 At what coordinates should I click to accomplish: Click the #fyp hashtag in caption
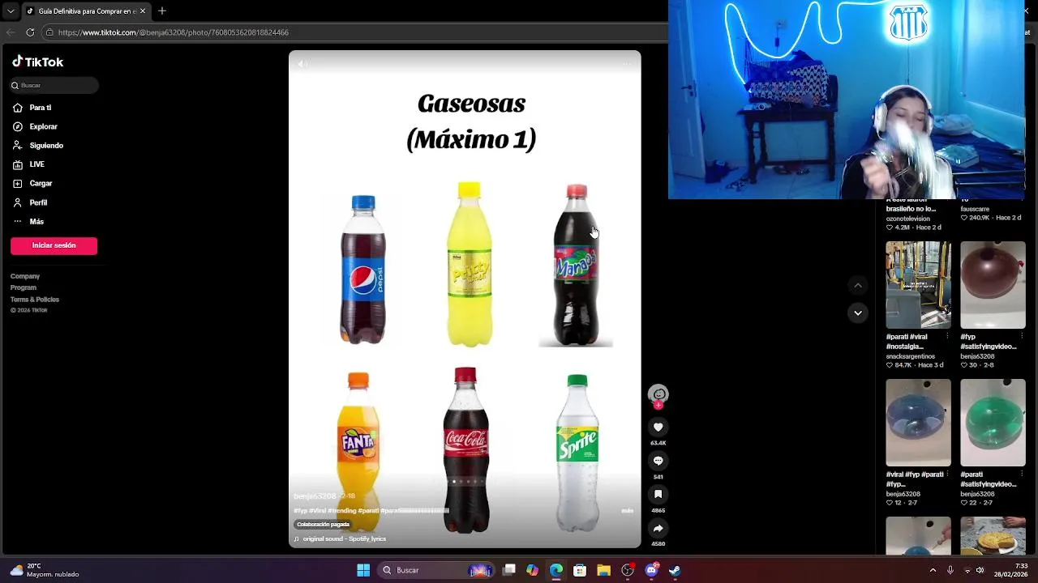pos(300,511)
